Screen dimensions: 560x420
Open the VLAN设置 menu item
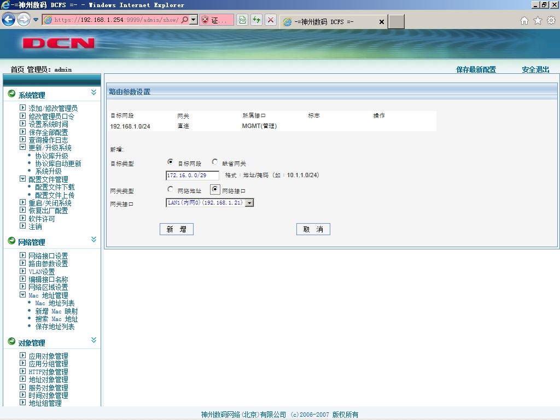tap(42, 271)
